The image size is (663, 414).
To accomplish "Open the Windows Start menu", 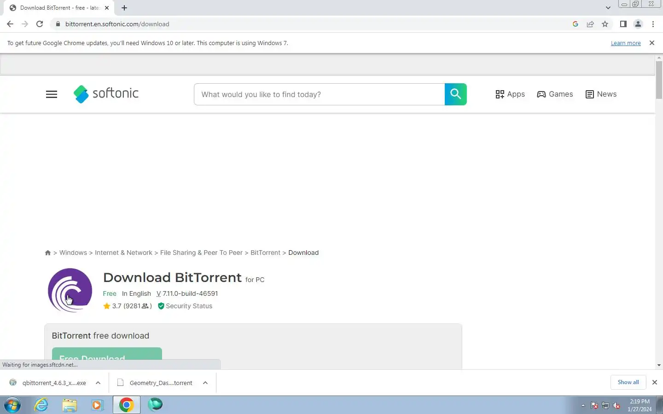I will coord(12,405).
